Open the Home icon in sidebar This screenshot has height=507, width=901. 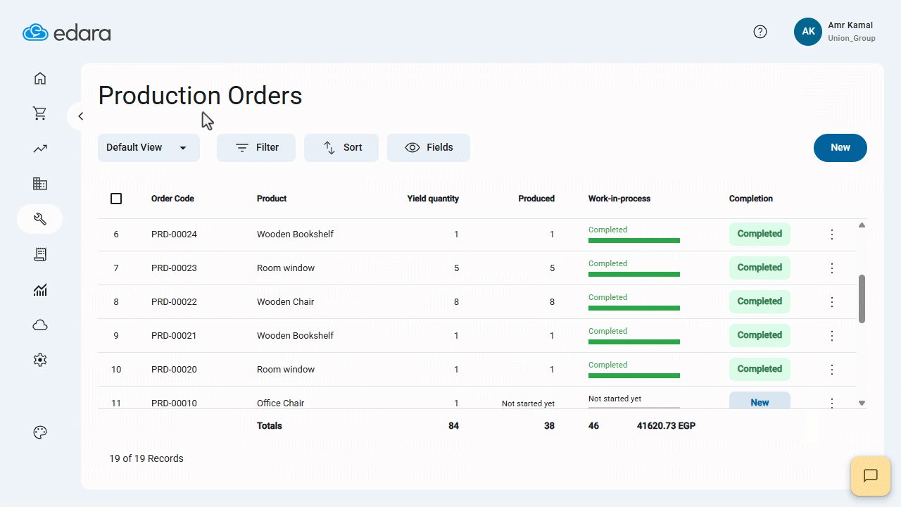(40, 78)
